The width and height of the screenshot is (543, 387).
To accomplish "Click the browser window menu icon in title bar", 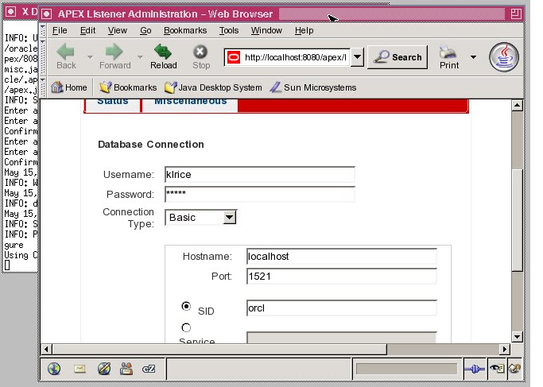I will click(47, 14).
